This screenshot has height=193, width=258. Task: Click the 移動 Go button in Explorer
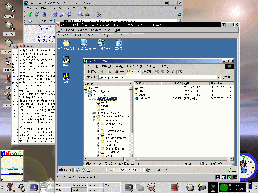(x=227, y=77)
